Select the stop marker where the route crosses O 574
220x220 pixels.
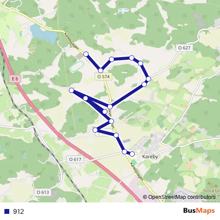(110, 106)
